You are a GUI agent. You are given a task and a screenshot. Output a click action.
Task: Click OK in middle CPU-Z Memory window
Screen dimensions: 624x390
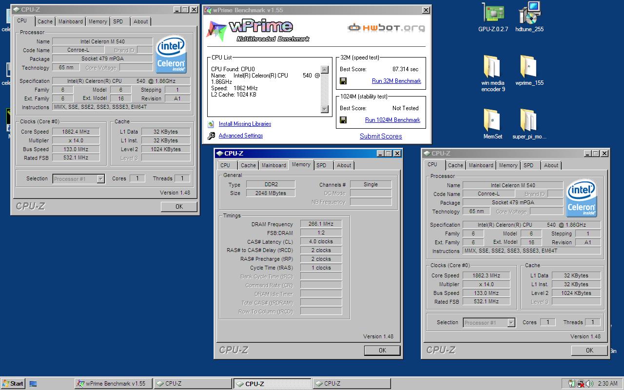[x=382, y=351]
